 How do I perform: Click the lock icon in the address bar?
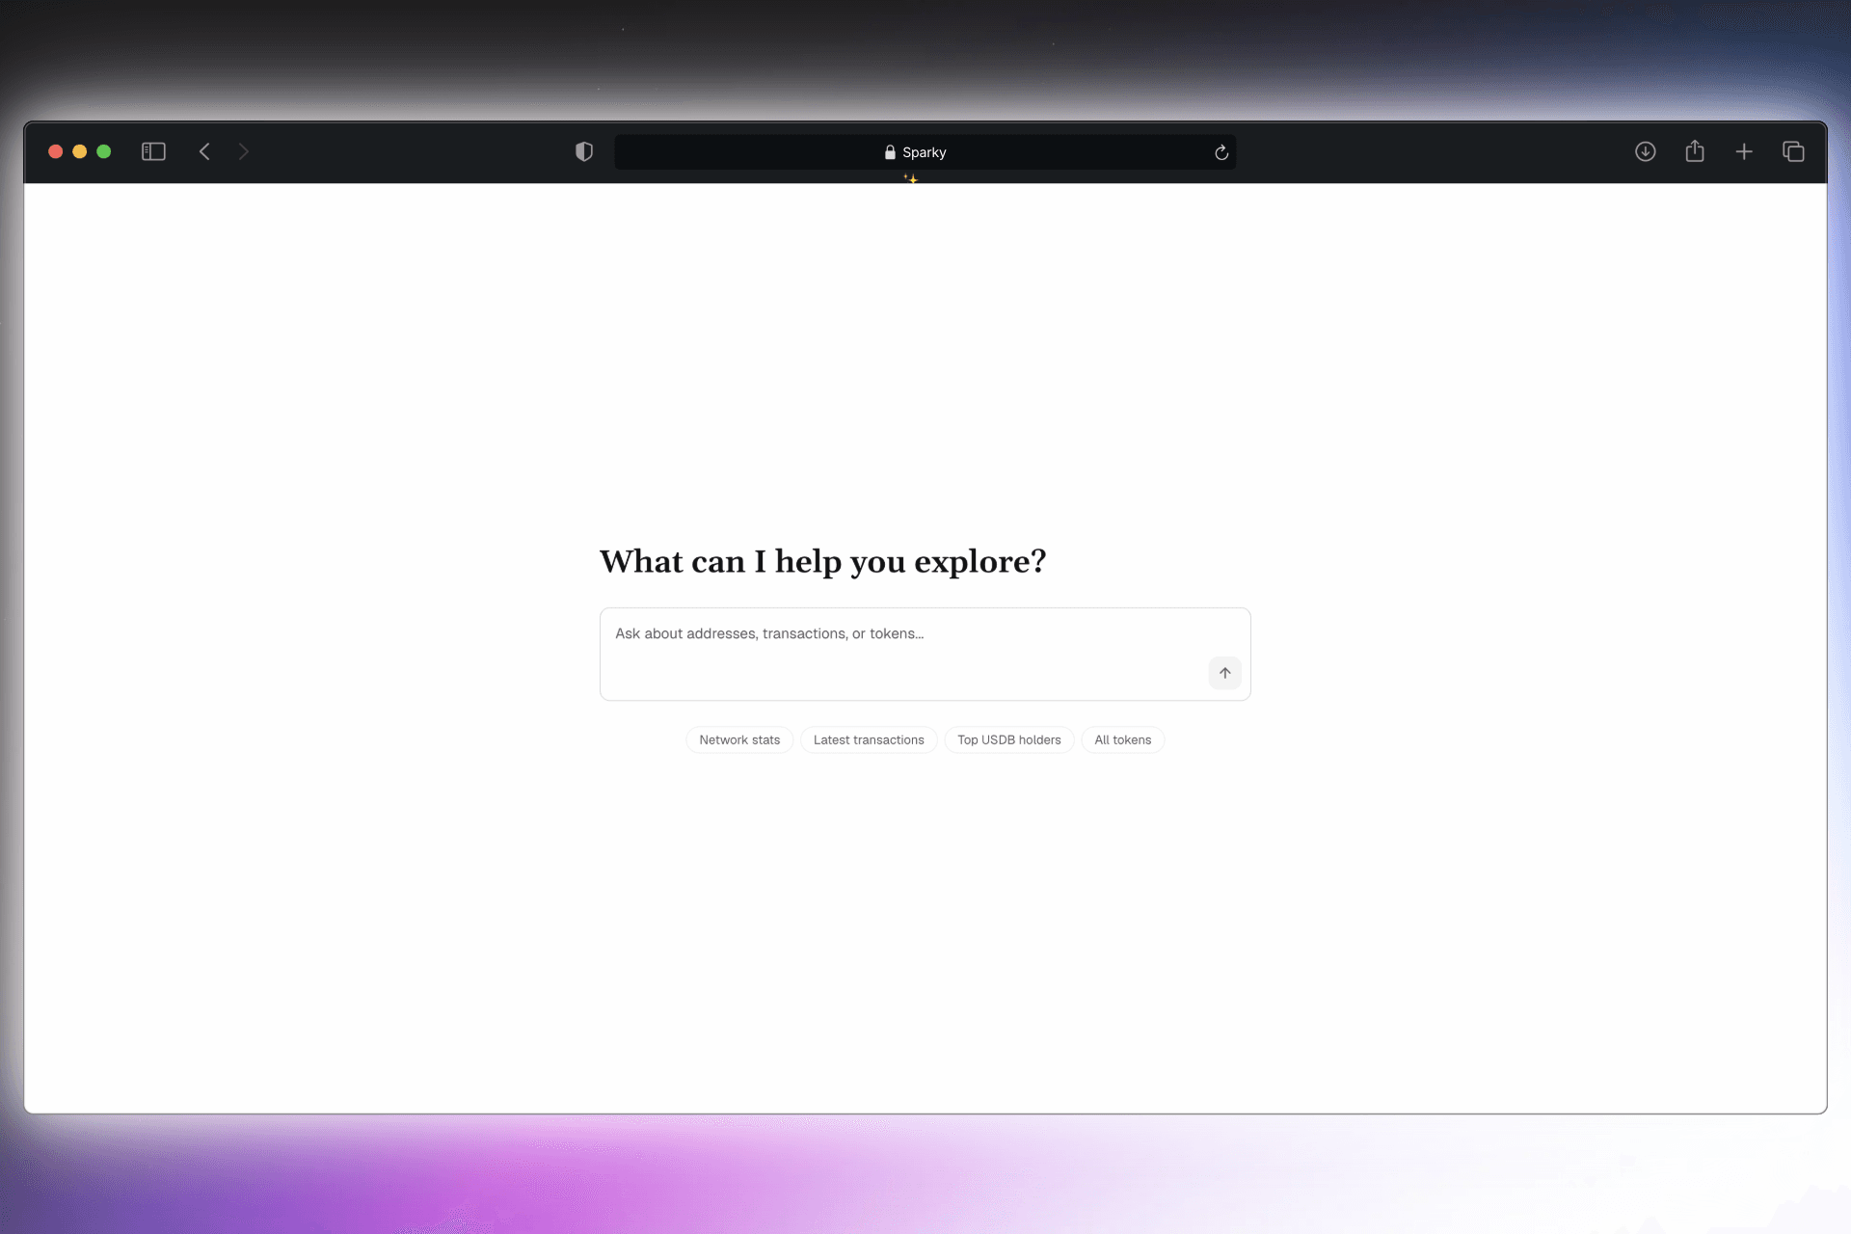pyautogui.click(x=888, y=151)
